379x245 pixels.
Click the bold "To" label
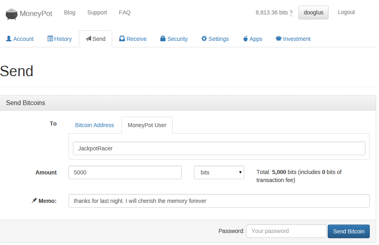(53, 124)
